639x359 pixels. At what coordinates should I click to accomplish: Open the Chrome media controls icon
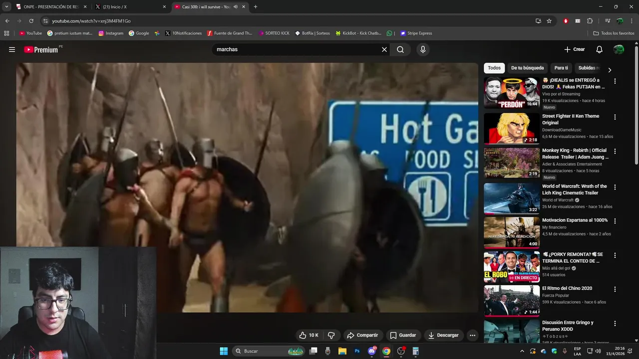click(x=608, y=21)
